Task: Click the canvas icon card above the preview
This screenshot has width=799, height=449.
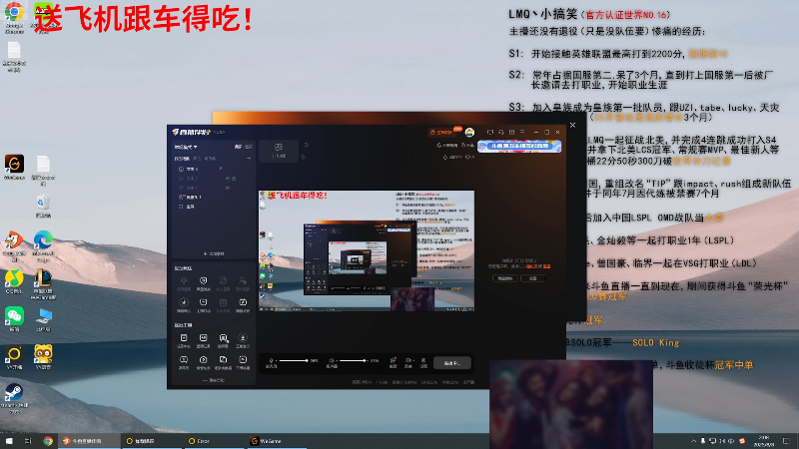Action: [279, 151]
